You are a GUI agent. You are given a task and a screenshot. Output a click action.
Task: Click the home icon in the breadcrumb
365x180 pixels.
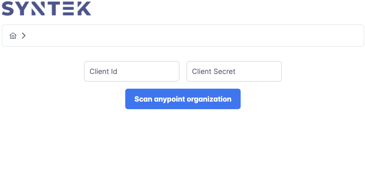click(13, 36)
